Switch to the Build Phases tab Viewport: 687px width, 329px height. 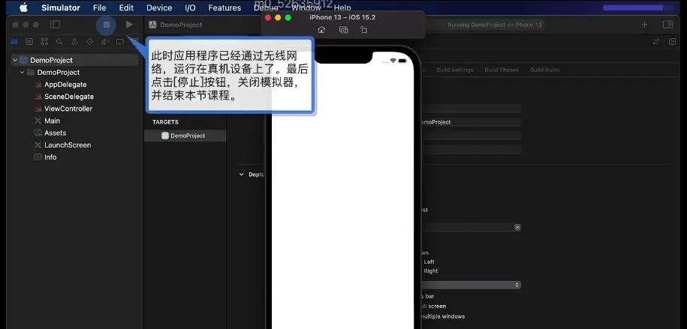tap(502, 70)
